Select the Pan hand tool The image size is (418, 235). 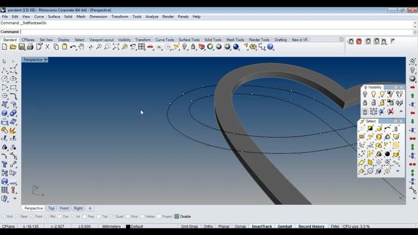click(82, 47)
